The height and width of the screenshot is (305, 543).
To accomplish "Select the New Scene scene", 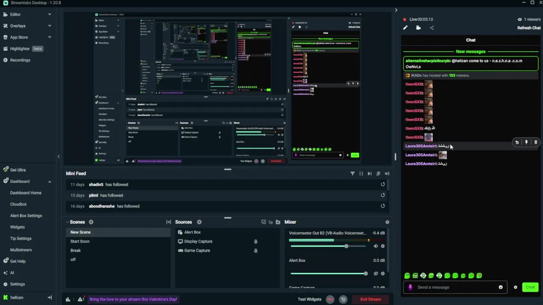I will [x=118, y=232].
